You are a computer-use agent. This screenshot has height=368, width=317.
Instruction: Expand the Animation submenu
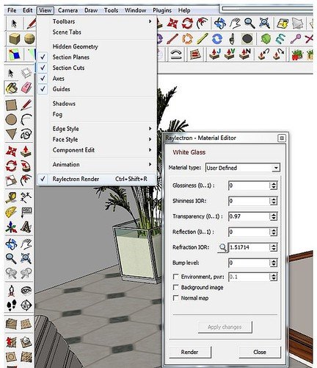click(x=97, y=164)
